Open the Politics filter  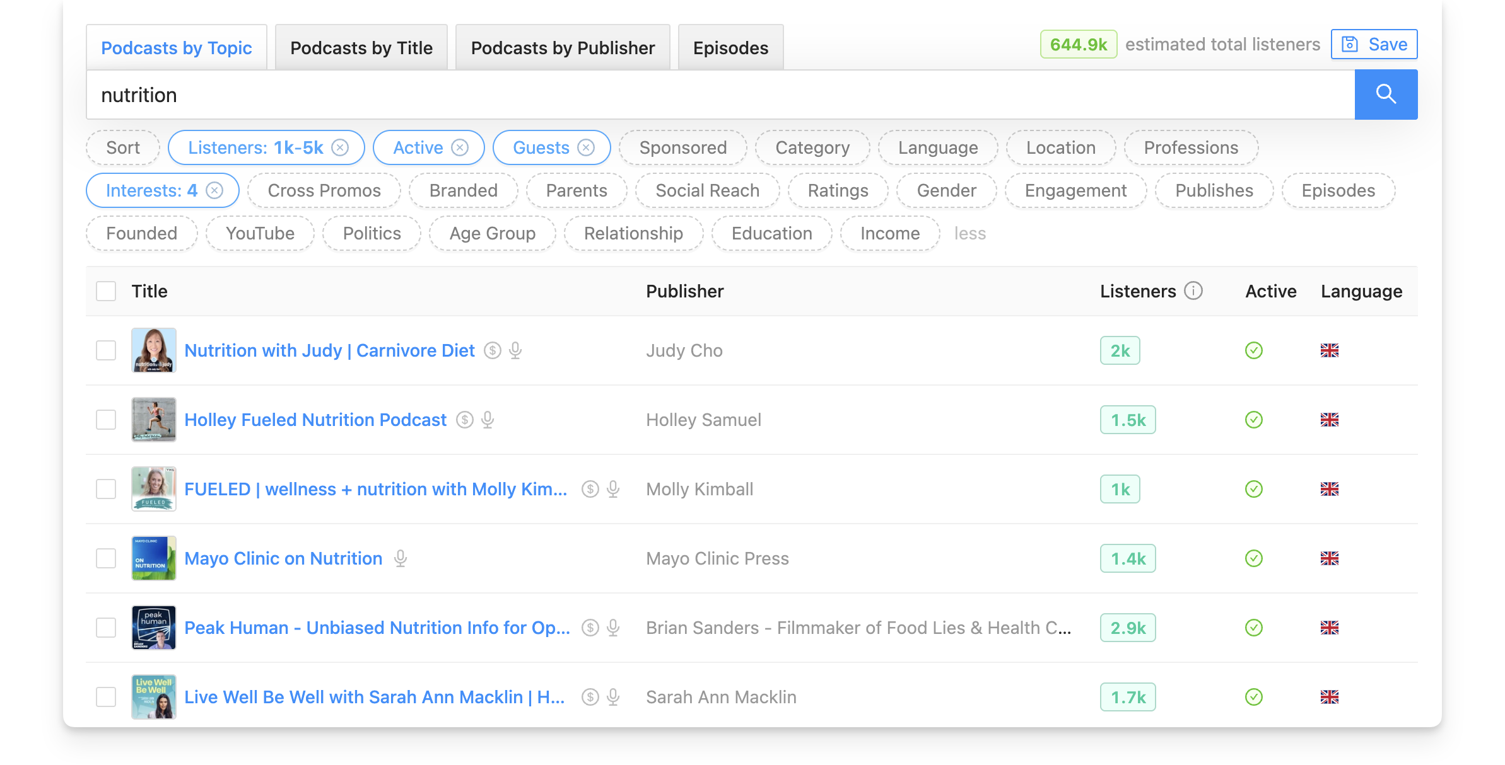click(372, 233)
